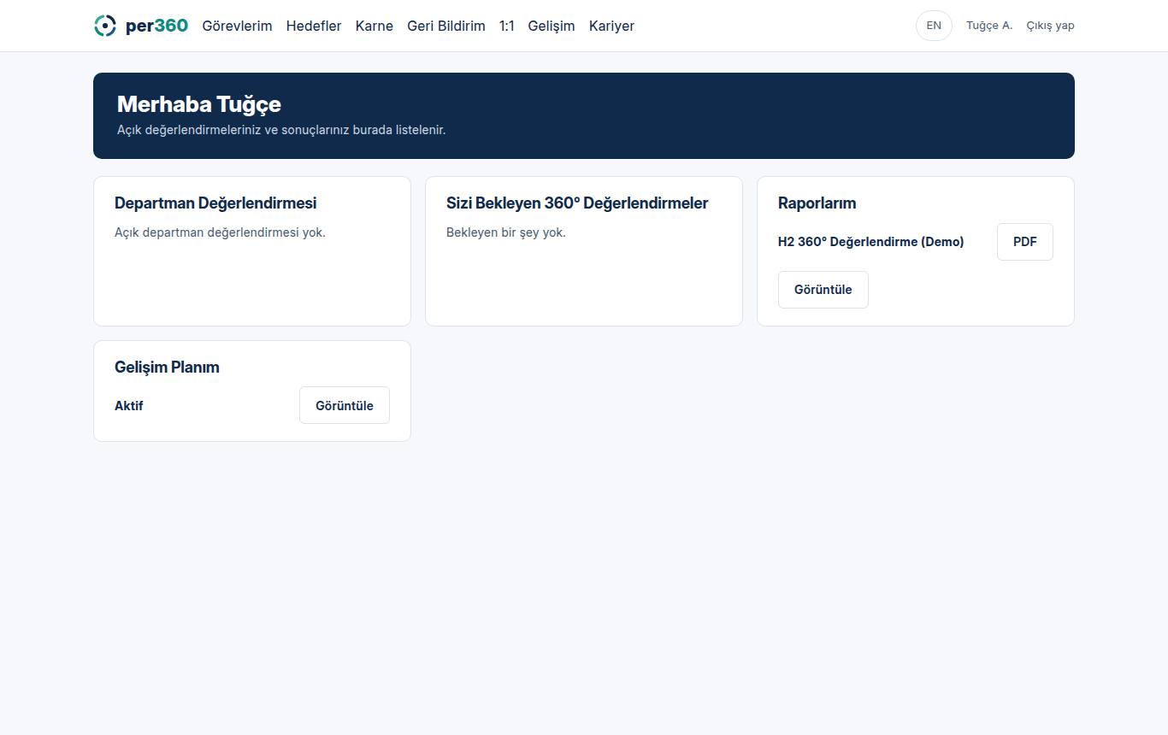Click the Tuğçe A. profile link
1168x735 pixels.
[x=989, y=26]
